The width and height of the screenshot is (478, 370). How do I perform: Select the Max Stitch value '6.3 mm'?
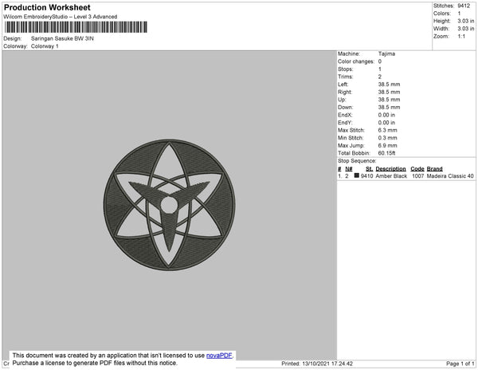click(x=387, y=130)
